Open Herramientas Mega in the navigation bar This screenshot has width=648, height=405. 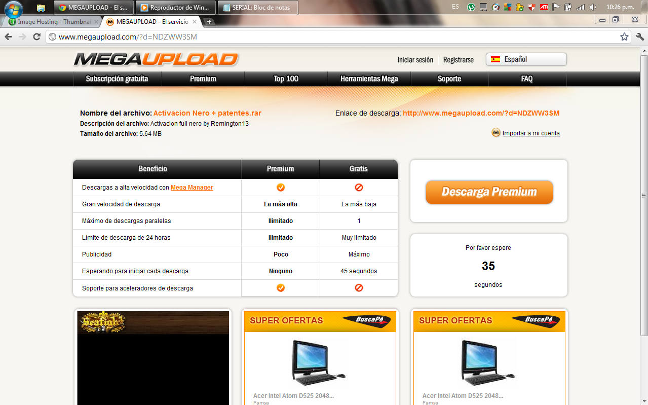[369, 79]
